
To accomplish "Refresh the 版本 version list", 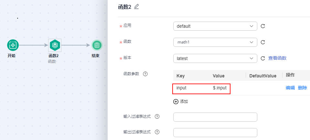I will tap(263, 58).
